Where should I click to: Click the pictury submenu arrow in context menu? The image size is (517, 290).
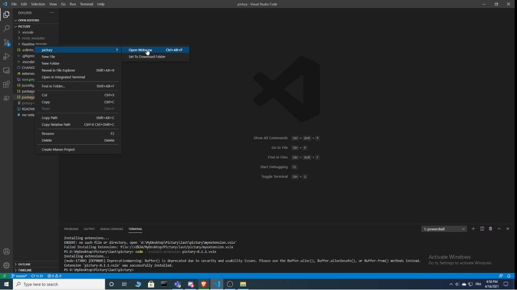coord(117,50)
